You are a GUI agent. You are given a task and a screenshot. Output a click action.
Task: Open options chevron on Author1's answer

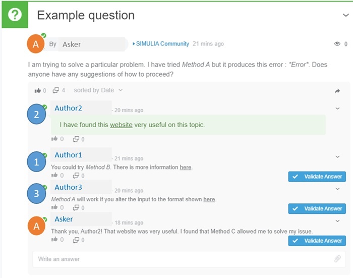point(337,157)
